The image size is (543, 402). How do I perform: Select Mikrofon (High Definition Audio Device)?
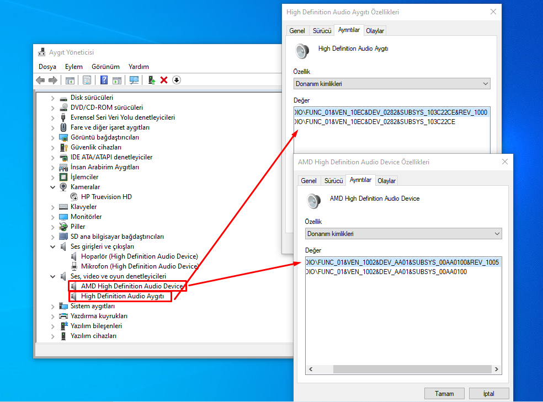pos(140,266)
